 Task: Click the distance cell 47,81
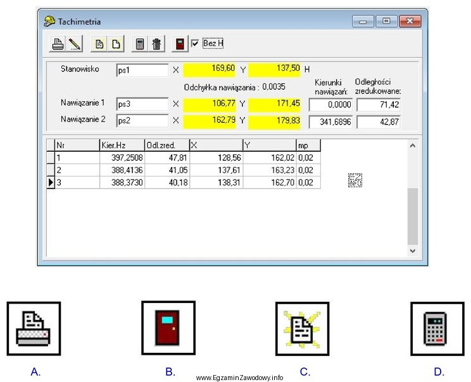(x=167, y=157)
